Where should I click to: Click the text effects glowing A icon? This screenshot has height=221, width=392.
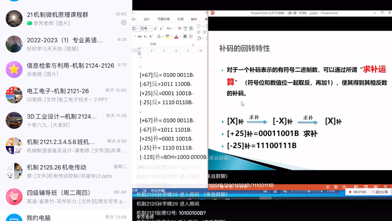(159, 36)
